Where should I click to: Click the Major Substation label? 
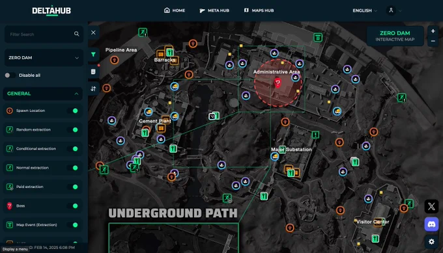291,150
